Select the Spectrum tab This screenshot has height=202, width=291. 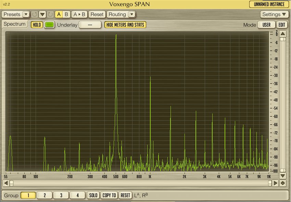15,24
